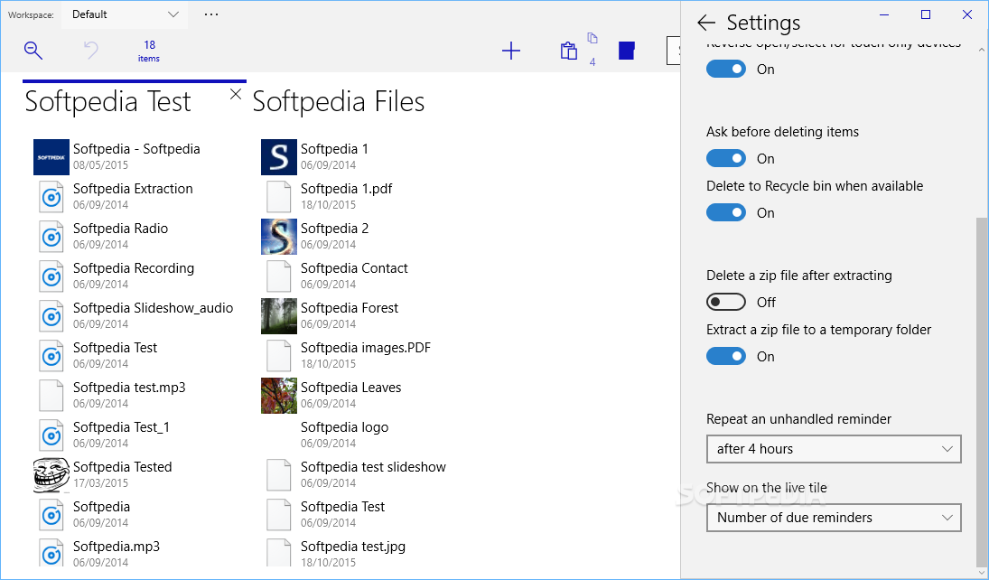Open the Softpedia 1 image thumbnail
The height and width of the screenshot is (580, 989).
[279, 157]
